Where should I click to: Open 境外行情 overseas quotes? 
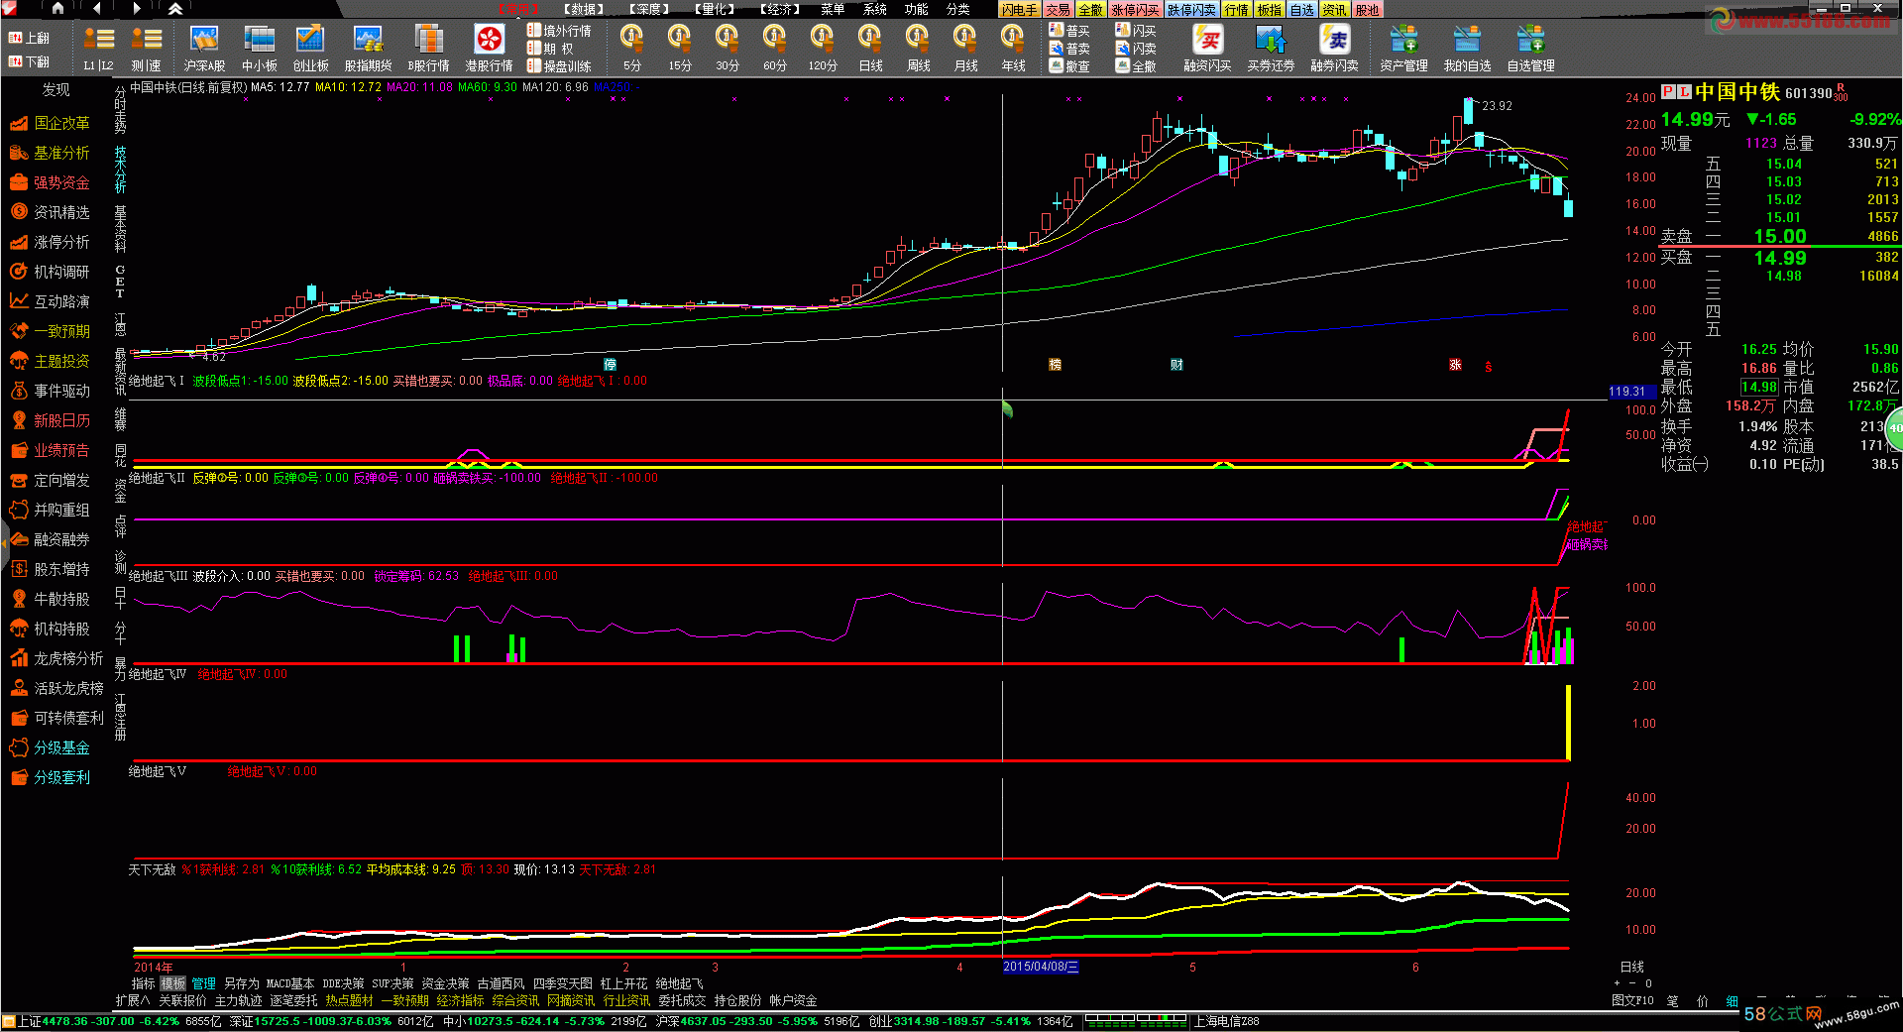tap(559, 31)
